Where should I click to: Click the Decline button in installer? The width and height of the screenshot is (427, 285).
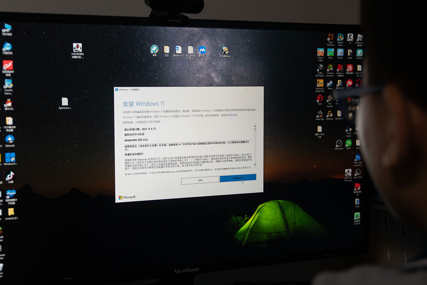click(200, 180)
